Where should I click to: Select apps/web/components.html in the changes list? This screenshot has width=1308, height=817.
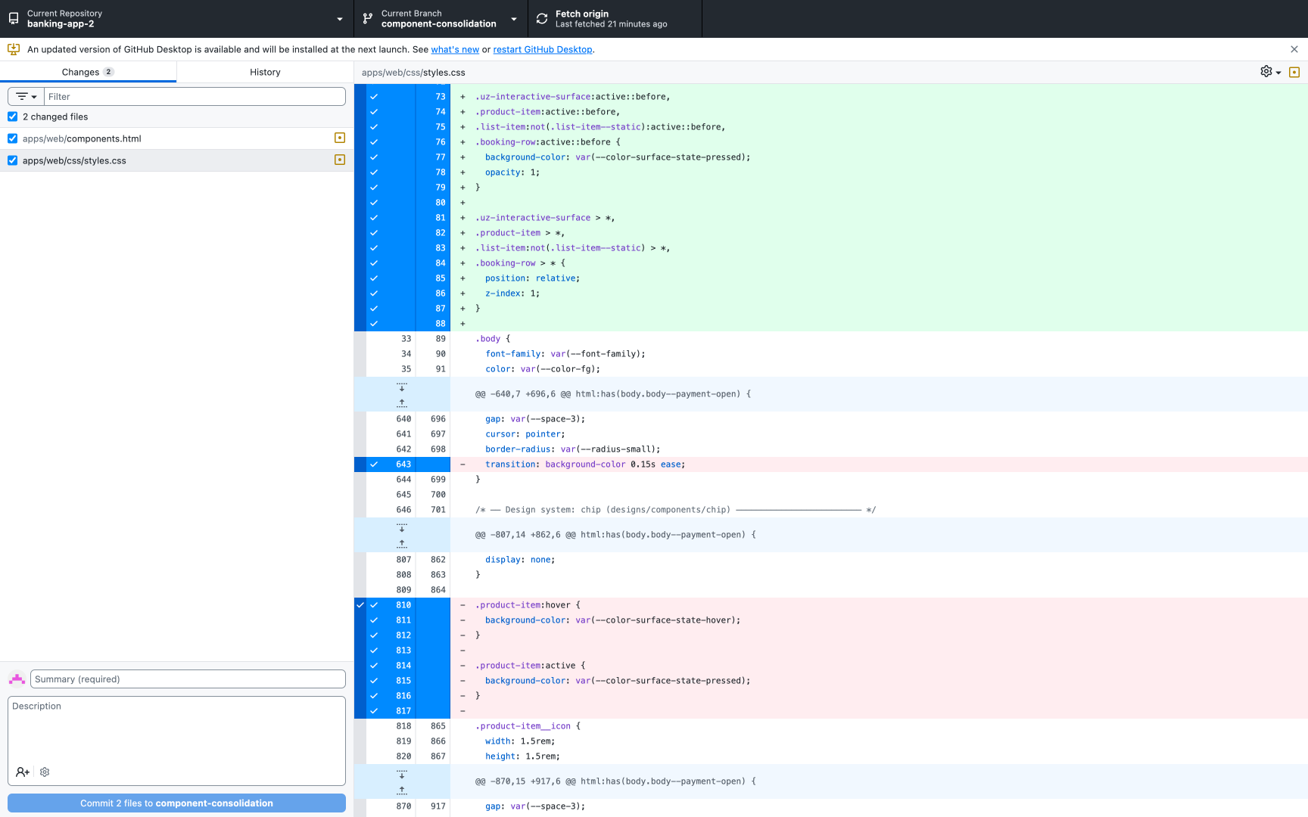[176, 138]
